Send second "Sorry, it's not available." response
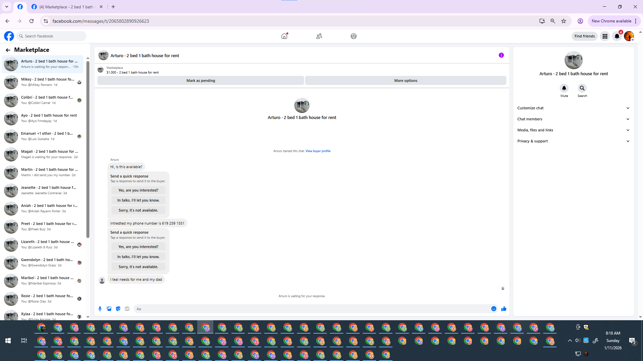 coord(138,267)
